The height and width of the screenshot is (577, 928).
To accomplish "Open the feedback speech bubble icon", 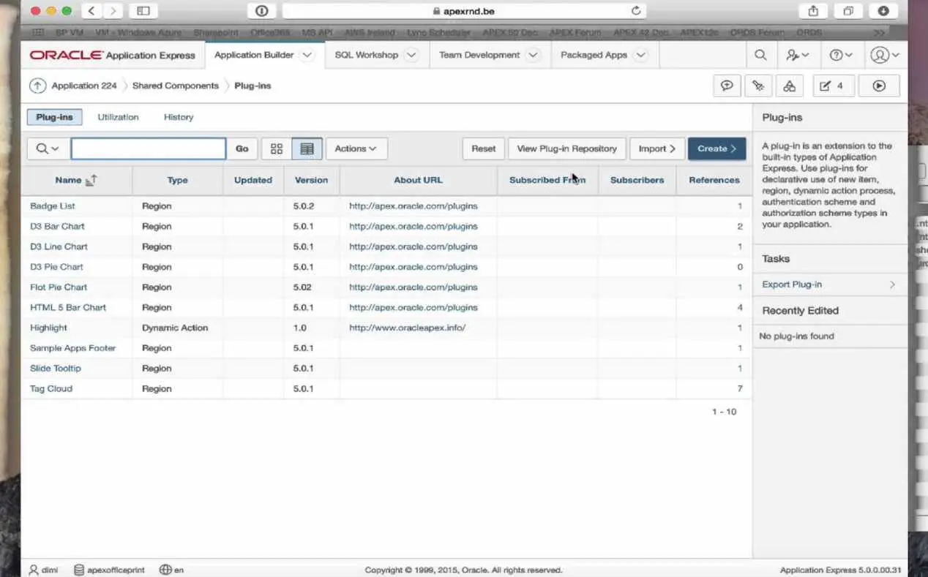I will click(727, 86).
